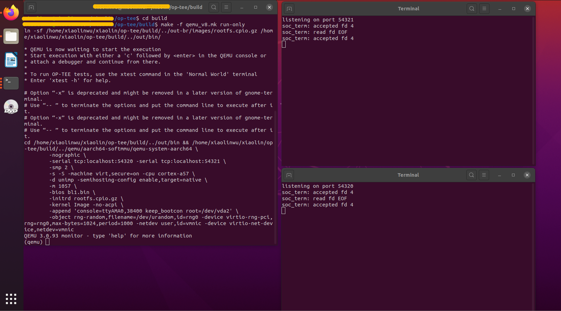This screenshot has height=311, width=561.
Task: Click the 'Terminal' title of port 54320 window
Action: (408, 175)
